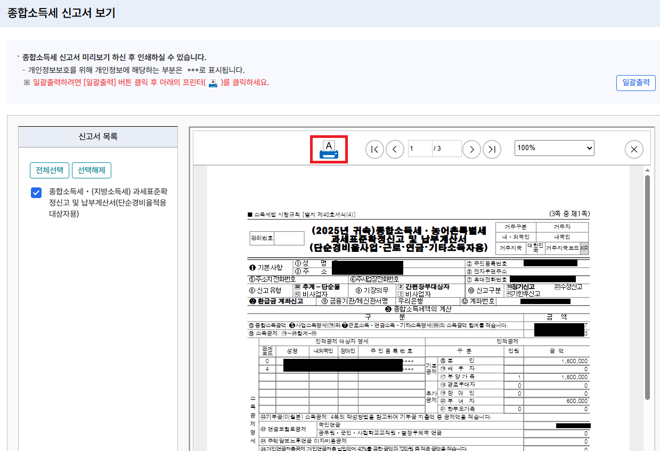Click the 종합소득세액의 계산 section heading

[418, 309]
